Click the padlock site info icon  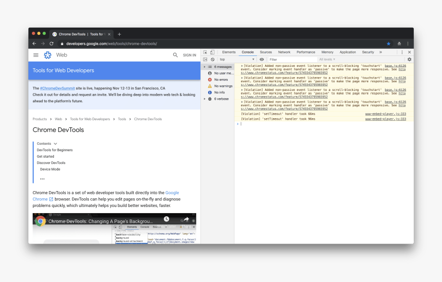coord(62,44)
